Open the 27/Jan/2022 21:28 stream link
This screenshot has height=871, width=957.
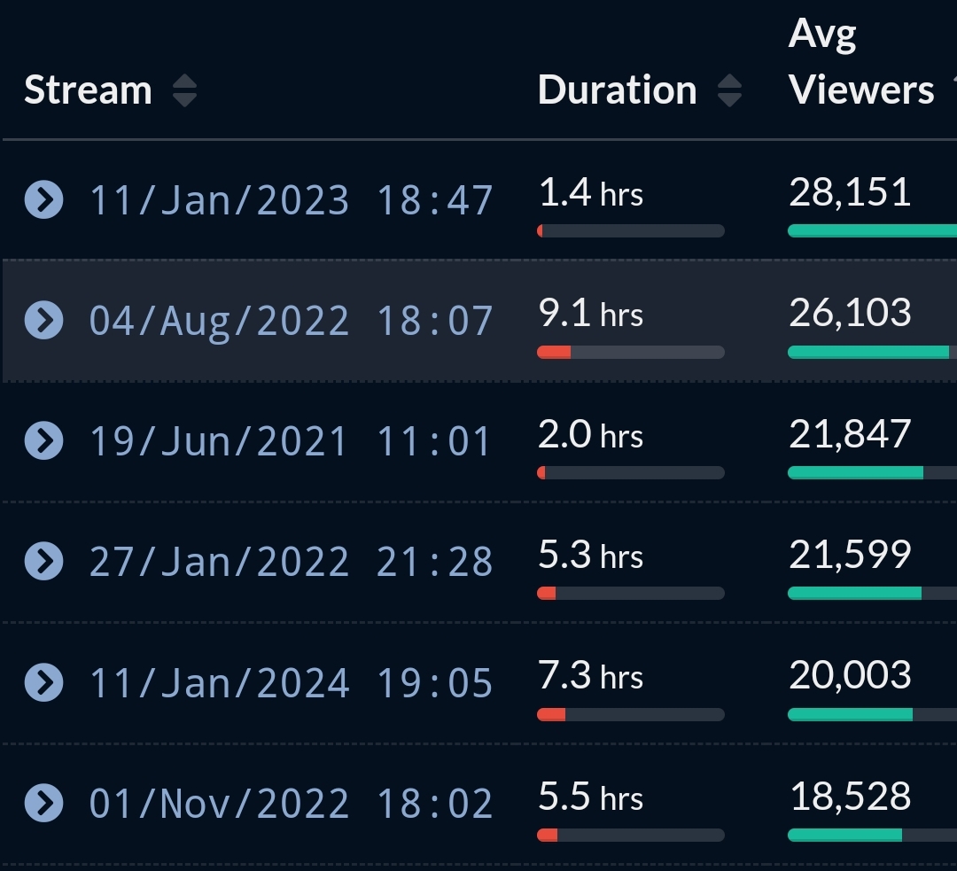pyautogui.click(x=291, y=562)
